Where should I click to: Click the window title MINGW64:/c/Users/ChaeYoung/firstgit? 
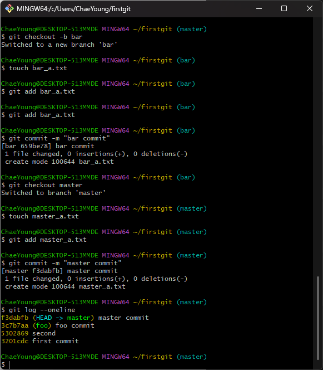pos(73,9)
